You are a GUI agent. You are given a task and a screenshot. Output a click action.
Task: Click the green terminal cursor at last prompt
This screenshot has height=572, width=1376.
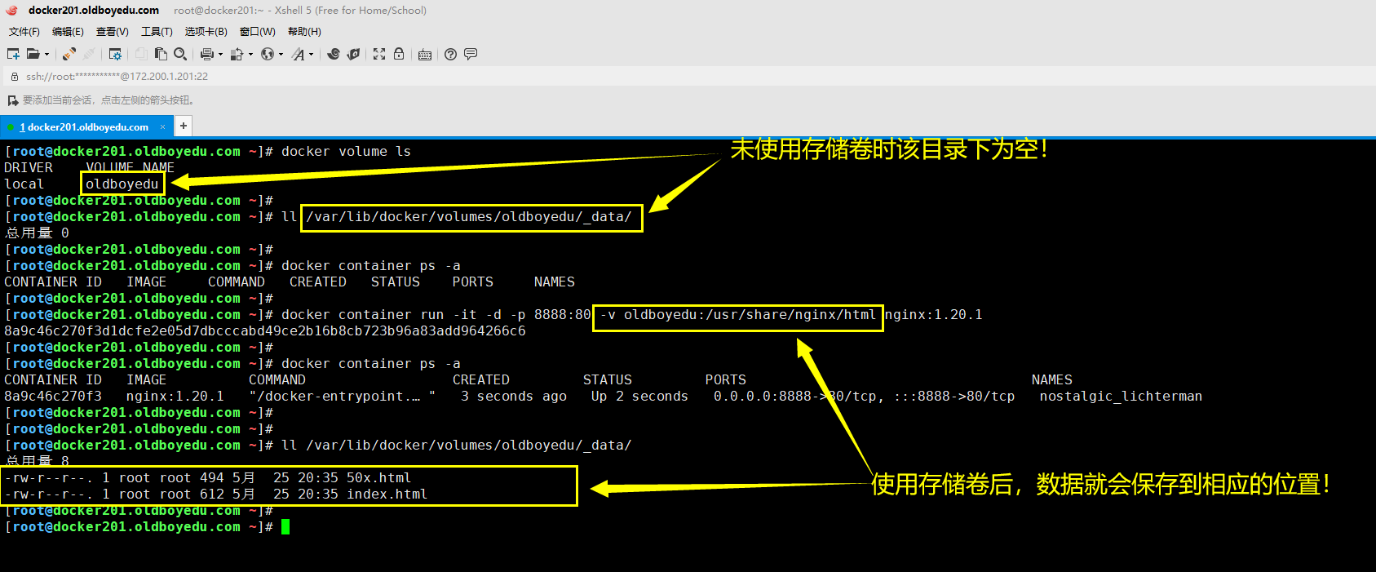pyautogui.click(x=285, y=527)
